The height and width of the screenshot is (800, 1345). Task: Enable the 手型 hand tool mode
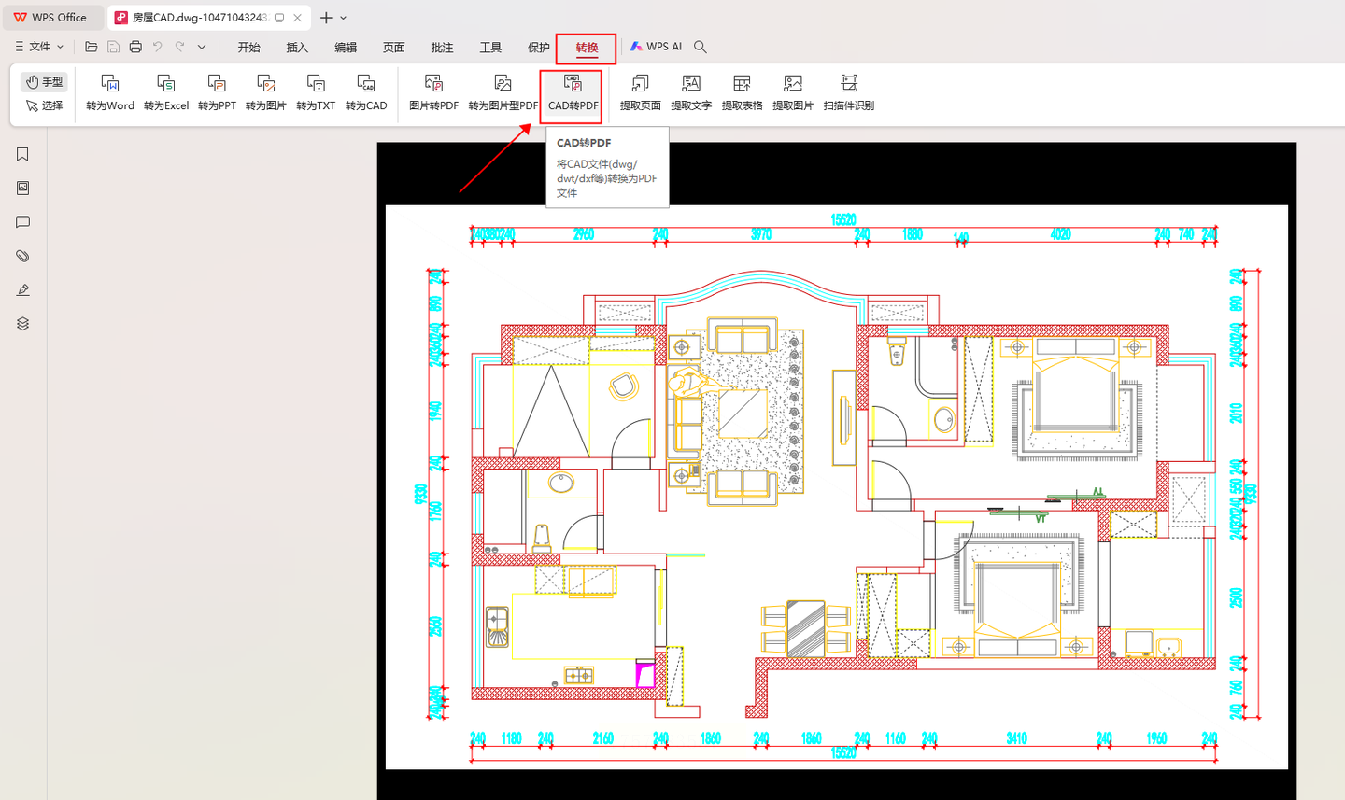click(44, 82)
